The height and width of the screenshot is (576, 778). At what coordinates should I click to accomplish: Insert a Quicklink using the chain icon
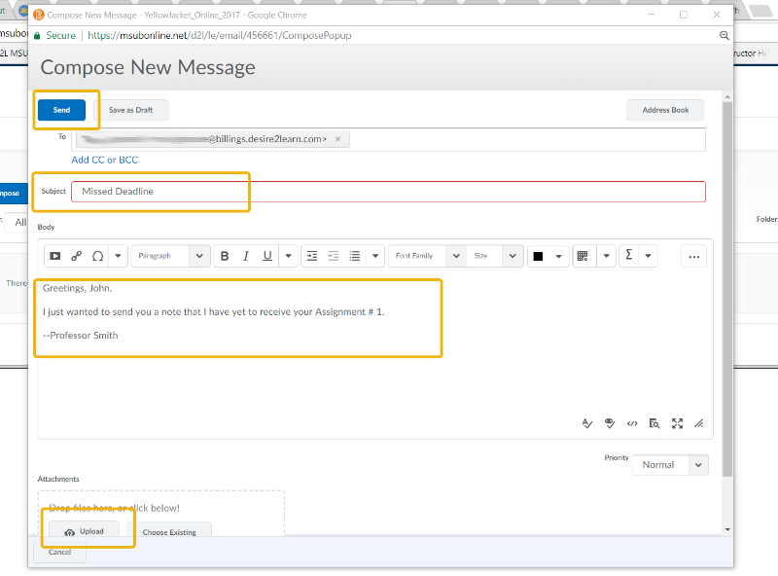pyautogui.click(x=78, y=255)
